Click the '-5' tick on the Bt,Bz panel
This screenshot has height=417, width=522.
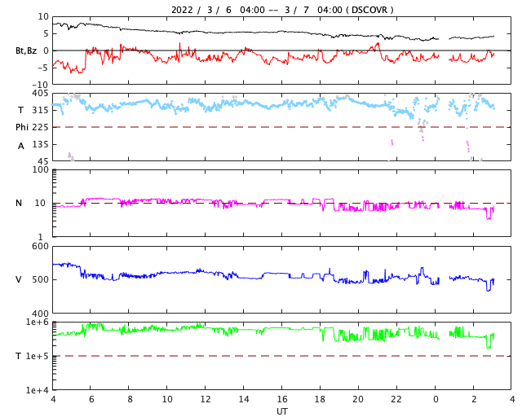point(43,68)
